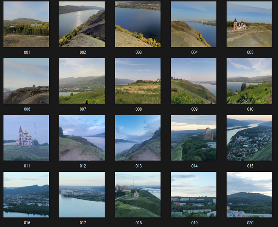
Task: Select thumbnail image 003
Action: coord(138,24)
